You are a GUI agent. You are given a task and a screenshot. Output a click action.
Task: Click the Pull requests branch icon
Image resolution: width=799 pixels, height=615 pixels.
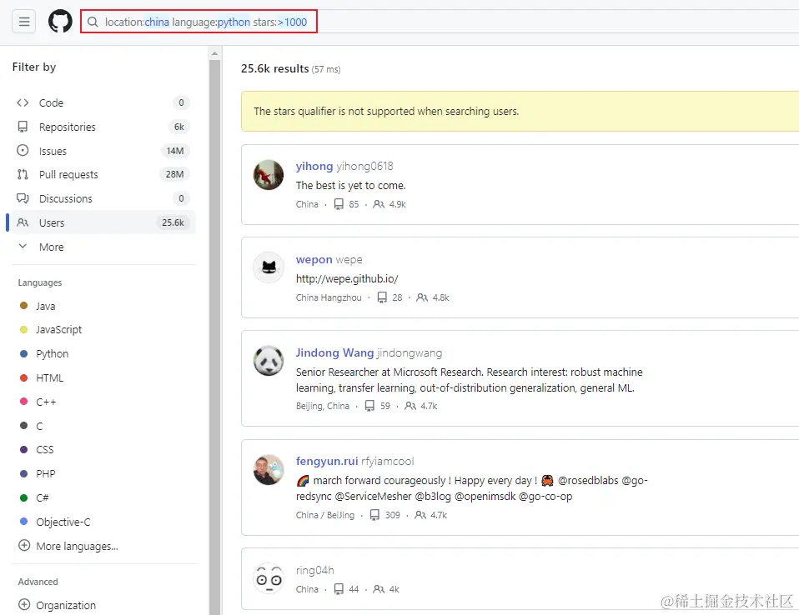(23, 175)
